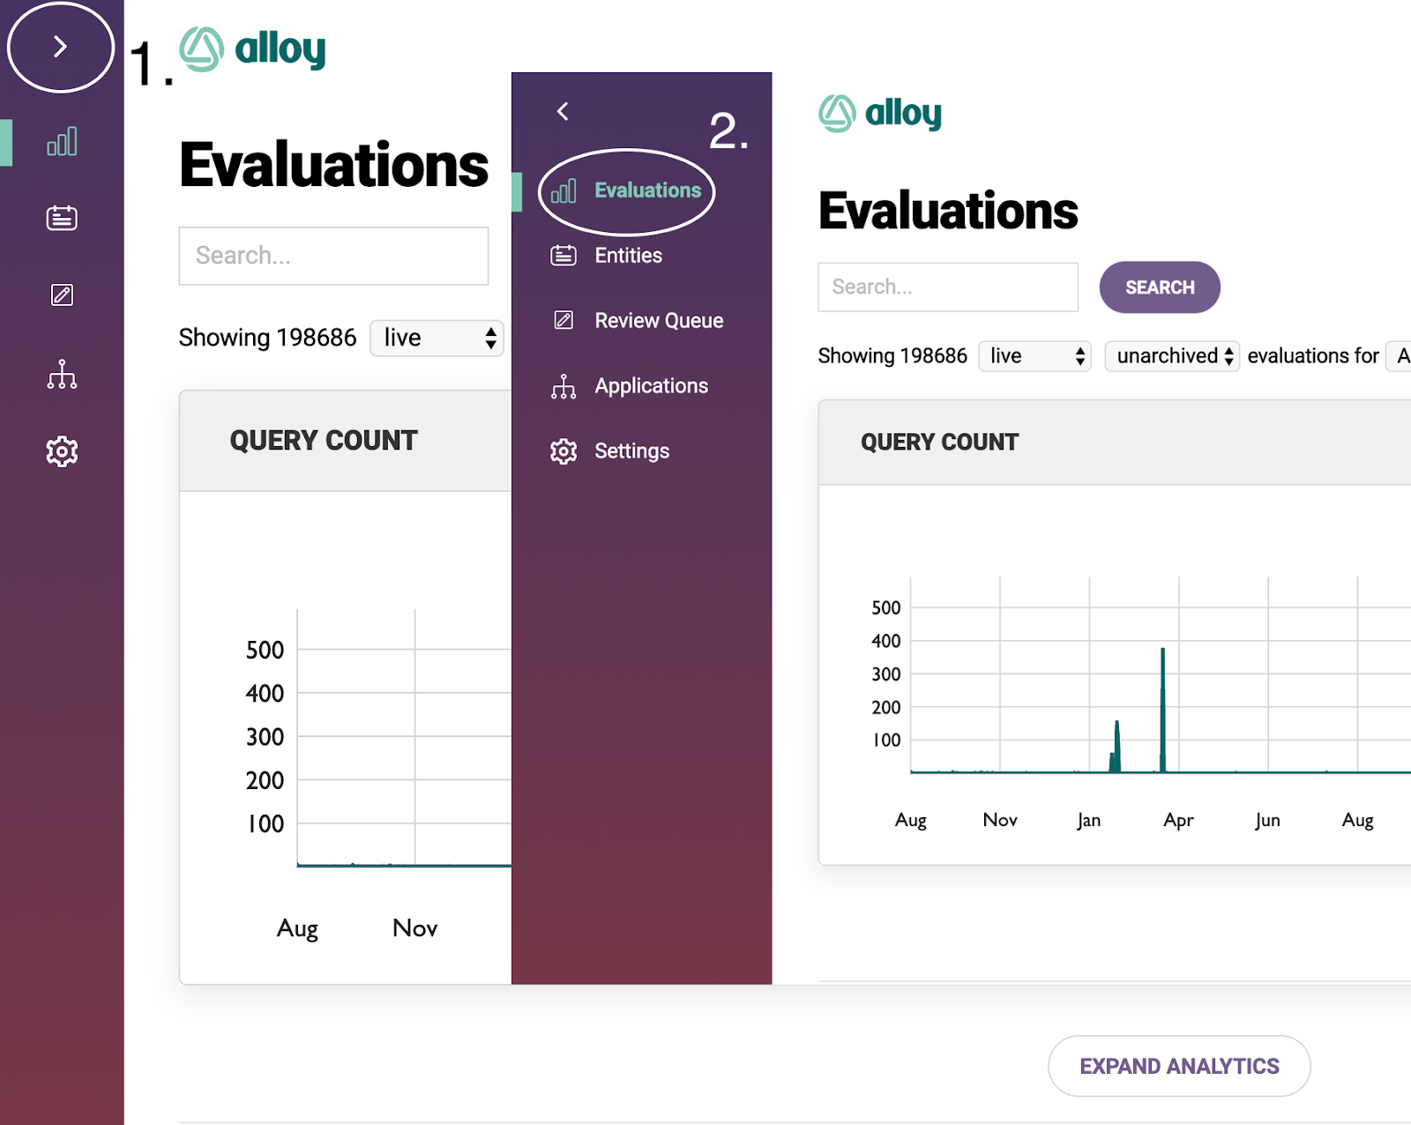This screenshot has width=1411, height=1125.
Task: Open Review Queue via collapsed sidebar pencil icon
Action: [x=62, y=294]
